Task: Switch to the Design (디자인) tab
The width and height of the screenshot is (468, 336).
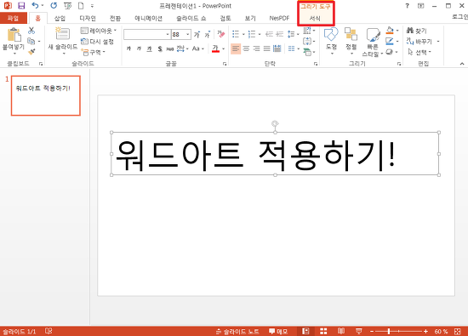Action: [x=88, y=18]
